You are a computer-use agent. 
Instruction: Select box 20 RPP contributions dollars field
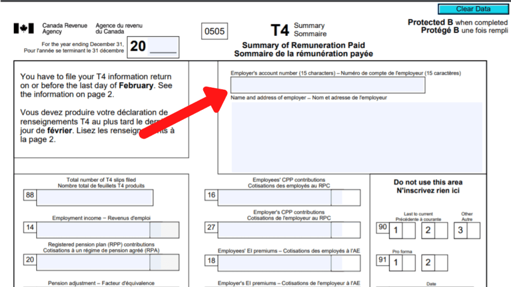pyautogui.click(x=93, y=262)
